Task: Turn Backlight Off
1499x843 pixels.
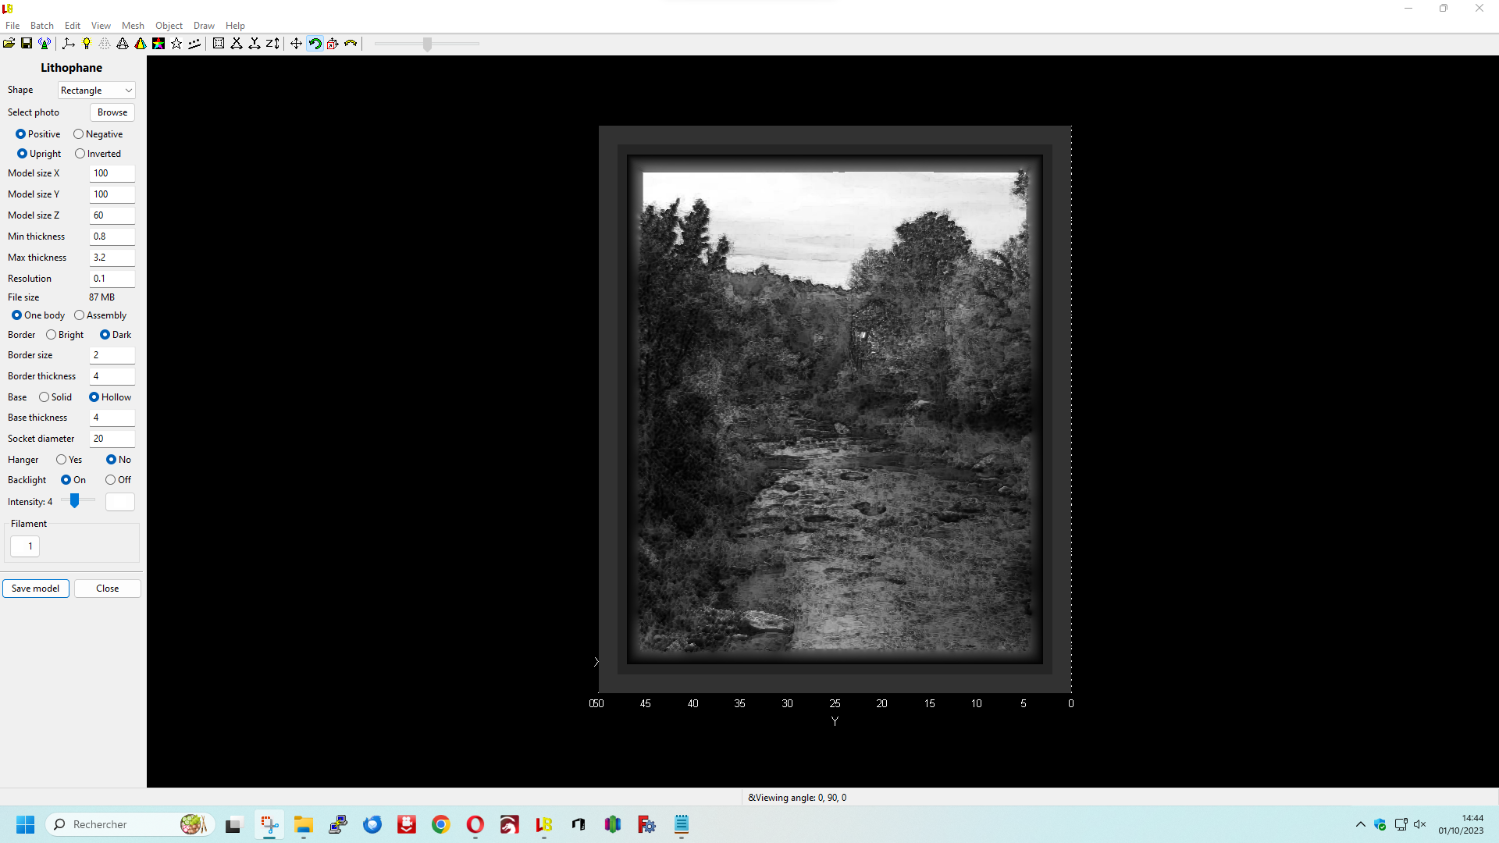Action: 111,480
